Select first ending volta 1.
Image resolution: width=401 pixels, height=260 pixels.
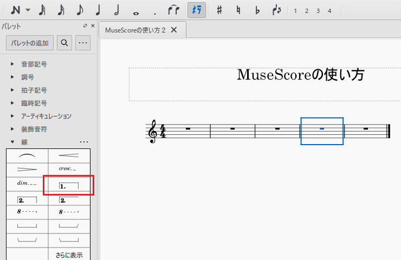point(69,185)
